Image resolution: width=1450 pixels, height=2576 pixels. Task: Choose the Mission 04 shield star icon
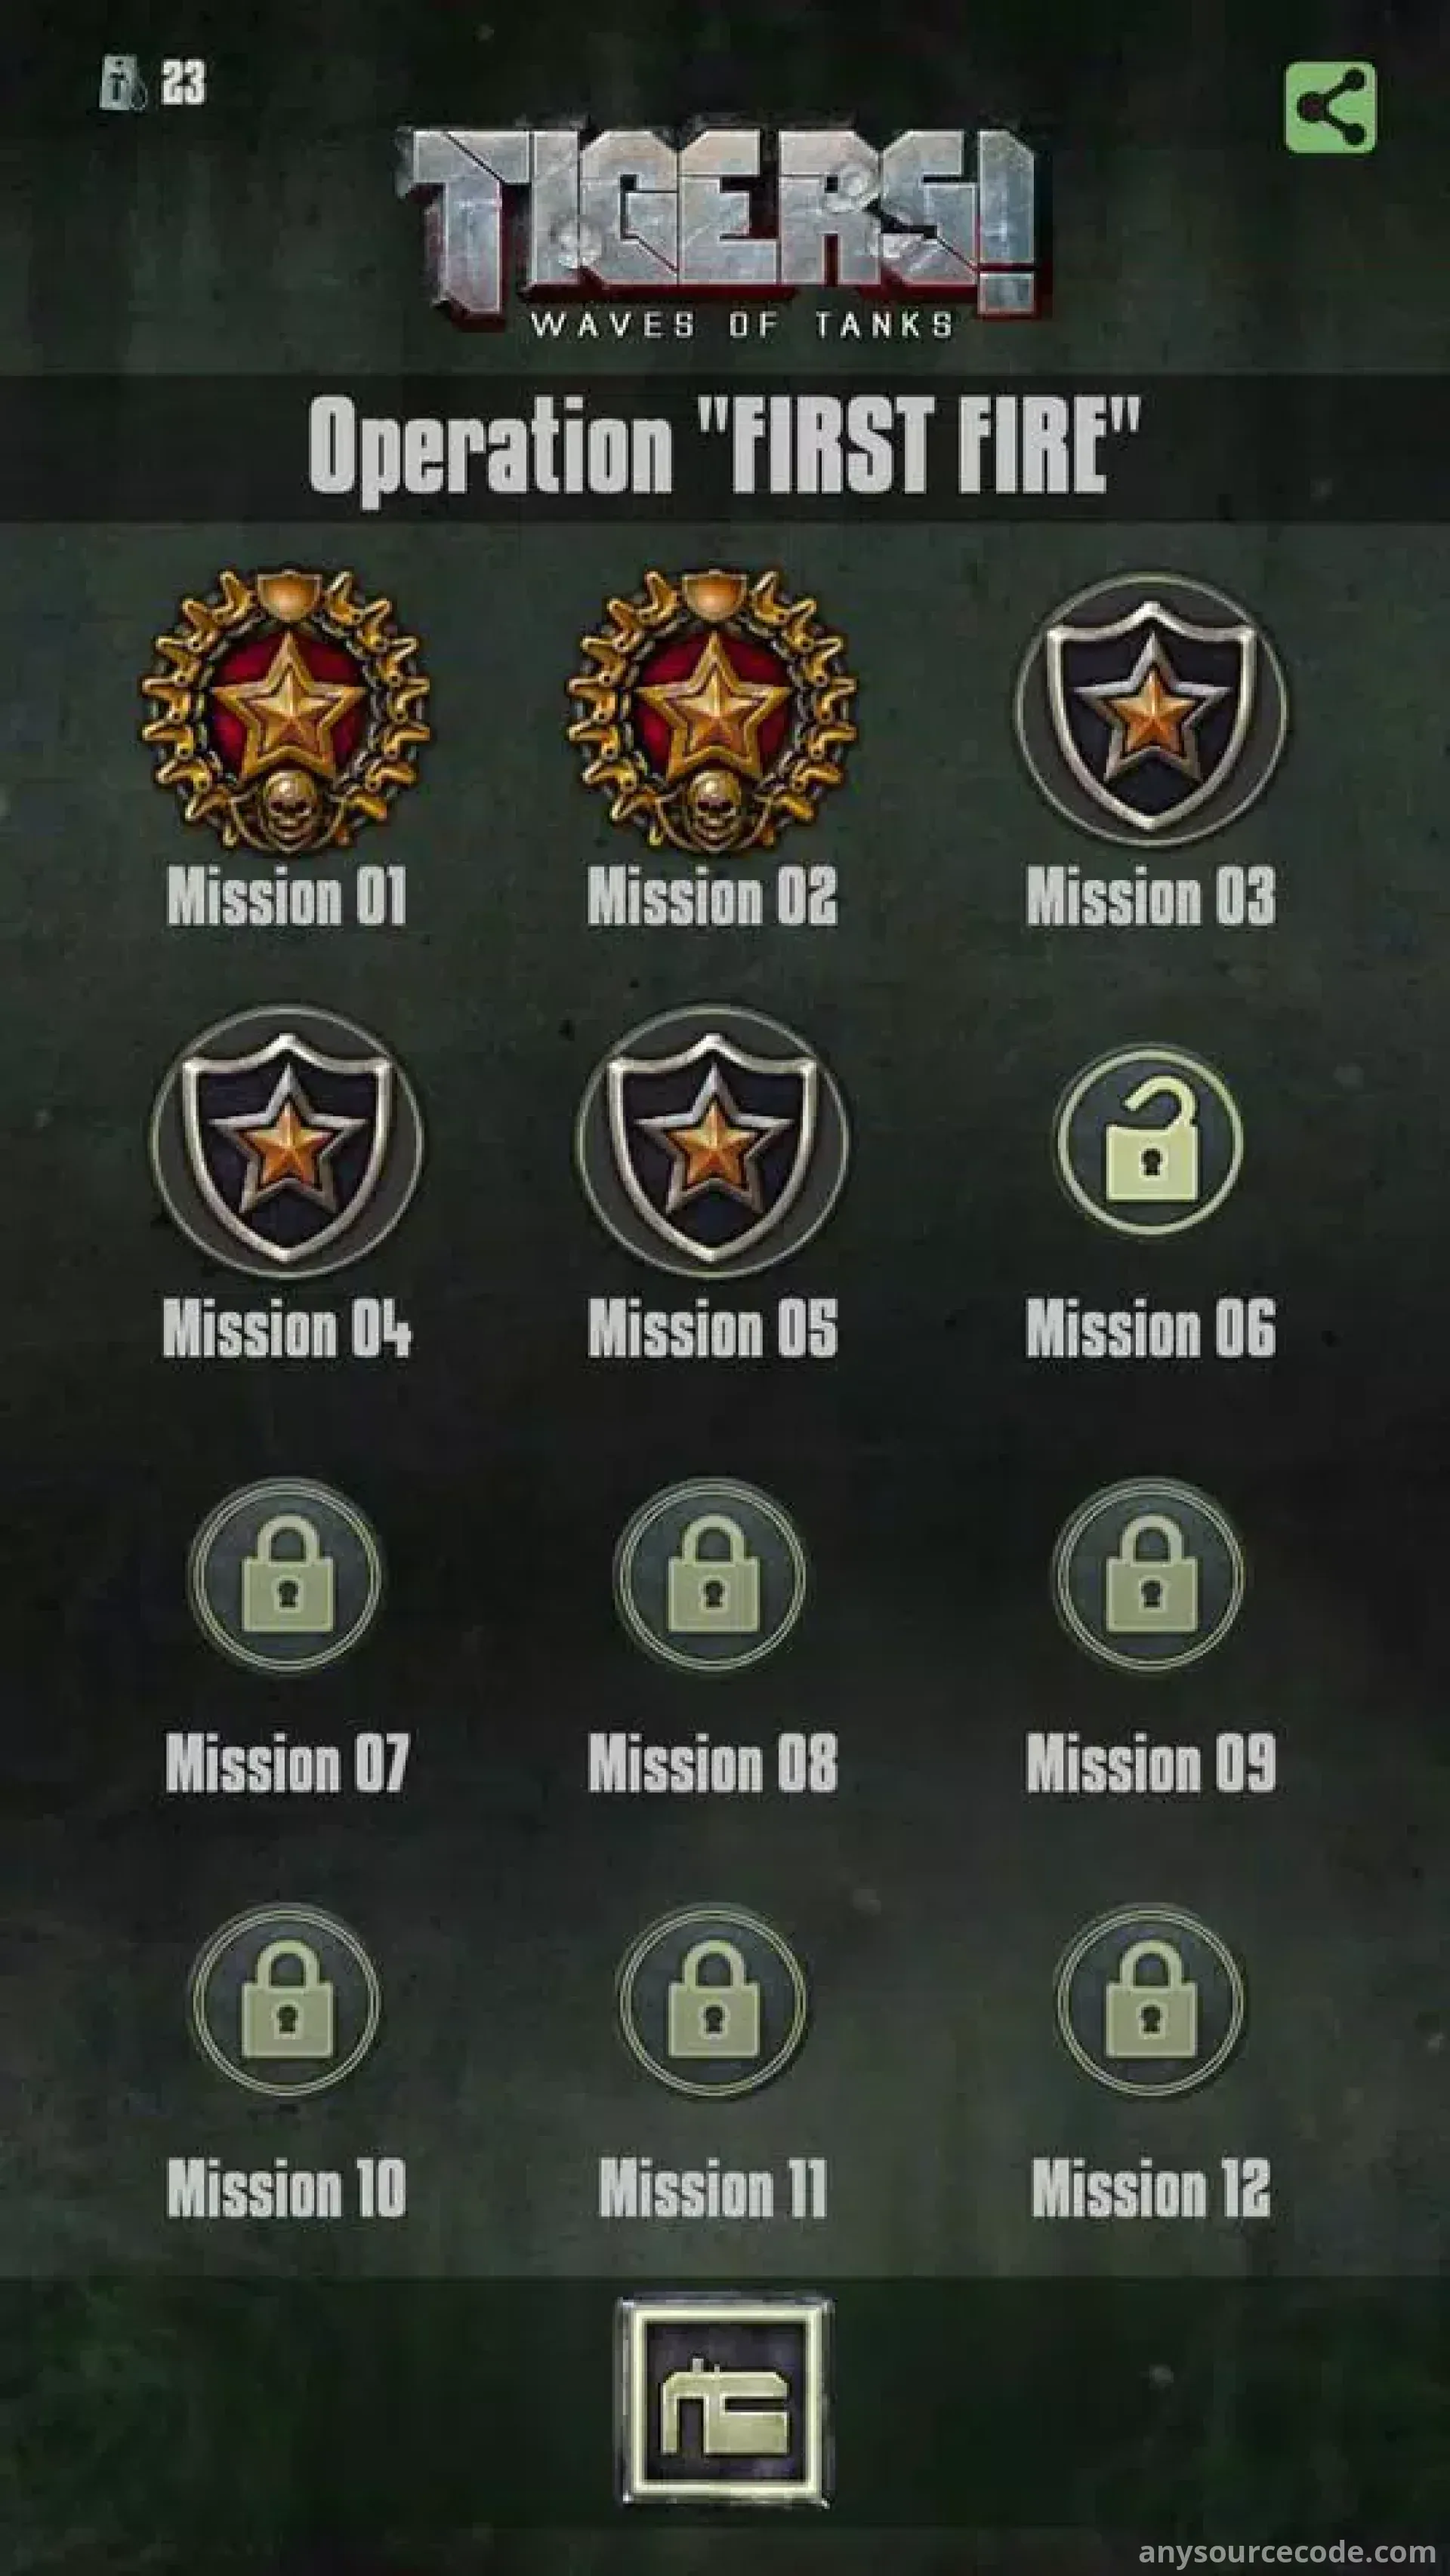pos(286,1142)
